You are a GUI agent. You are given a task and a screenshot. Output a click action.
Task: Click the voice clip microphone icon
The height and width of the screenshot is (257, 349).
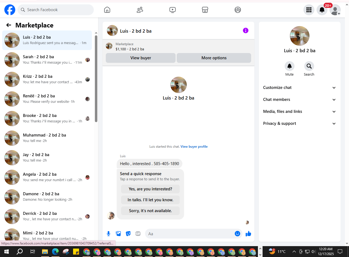click(109, 234)
